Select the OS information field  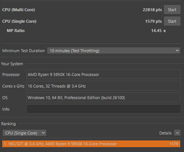tap(103, 97)
